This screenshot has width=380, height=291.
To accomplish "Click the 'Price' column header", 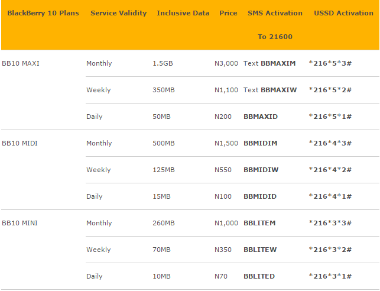I will tap(228, 13).
